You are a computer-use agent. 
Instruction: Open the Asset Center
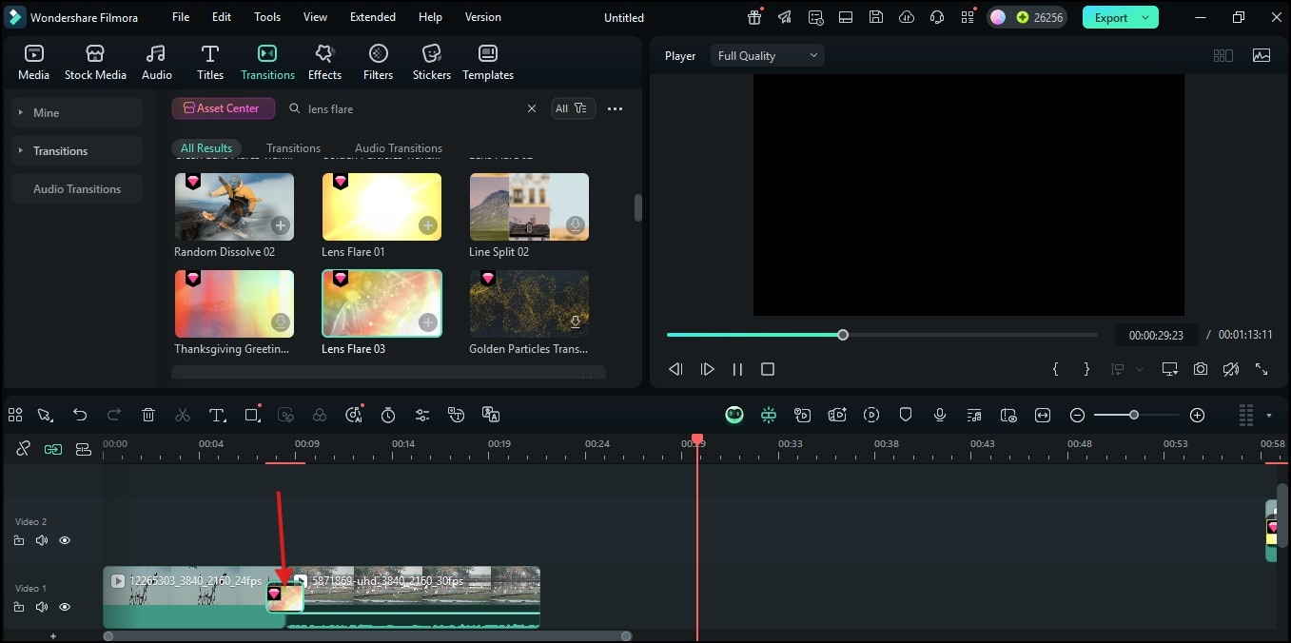[x=223, y=108]
